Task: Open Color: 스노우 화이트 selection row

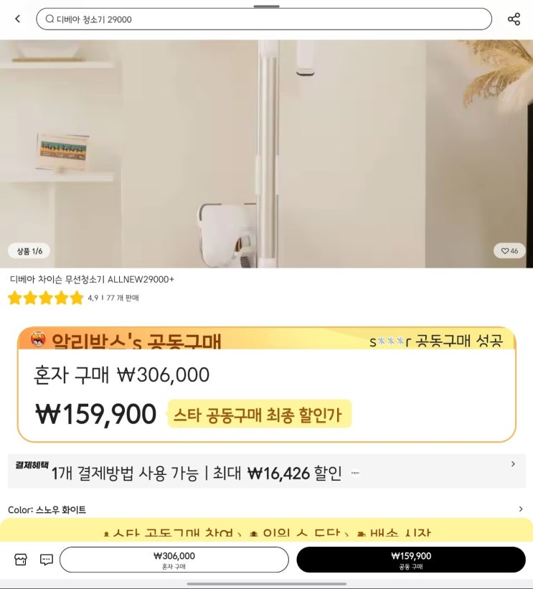Action: point(266,509)
